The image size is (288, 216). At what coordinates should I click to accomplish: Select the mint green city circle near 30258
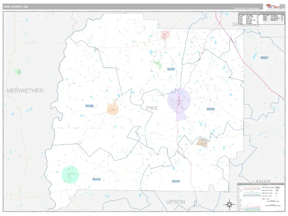click(70, 175)
